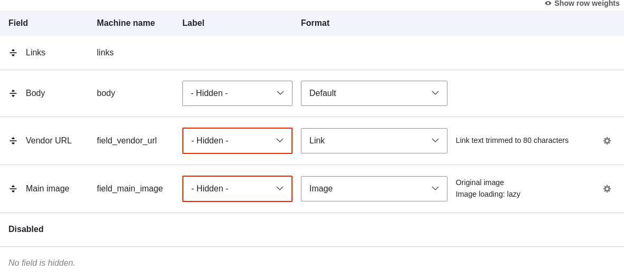This screenshot has height=280, width=624.
Task: Click the 'No field is hidden.' message
Action: point(42,263)
